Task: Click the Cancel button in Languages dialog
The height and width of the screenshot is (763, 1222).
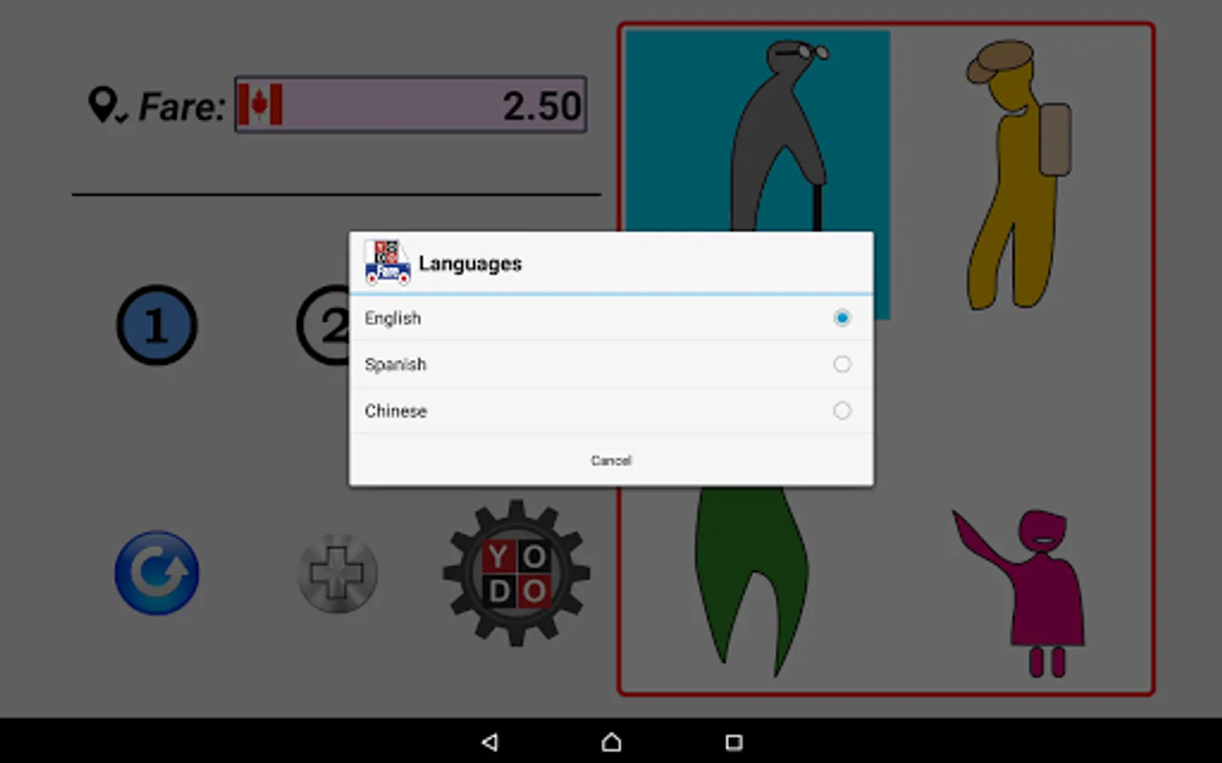Action: [611, 460]
